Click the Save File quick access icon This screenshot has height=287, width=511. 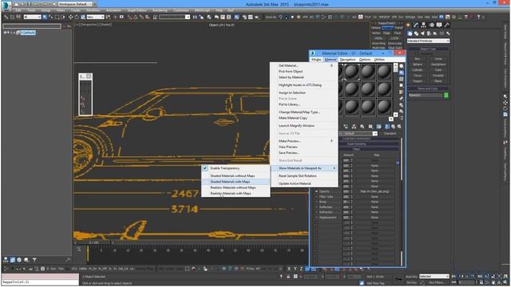[x=30, y=4]
